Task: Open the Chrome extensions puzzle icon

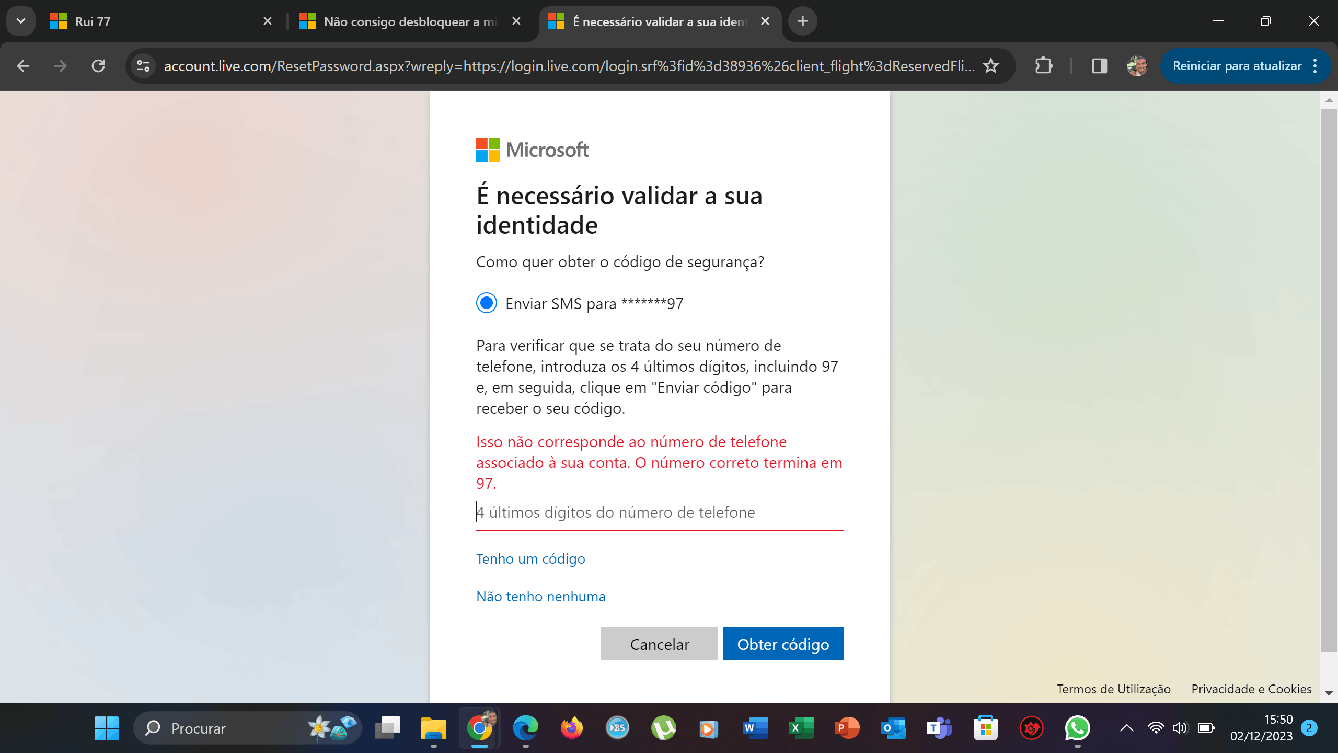Action: [1043, 66]
